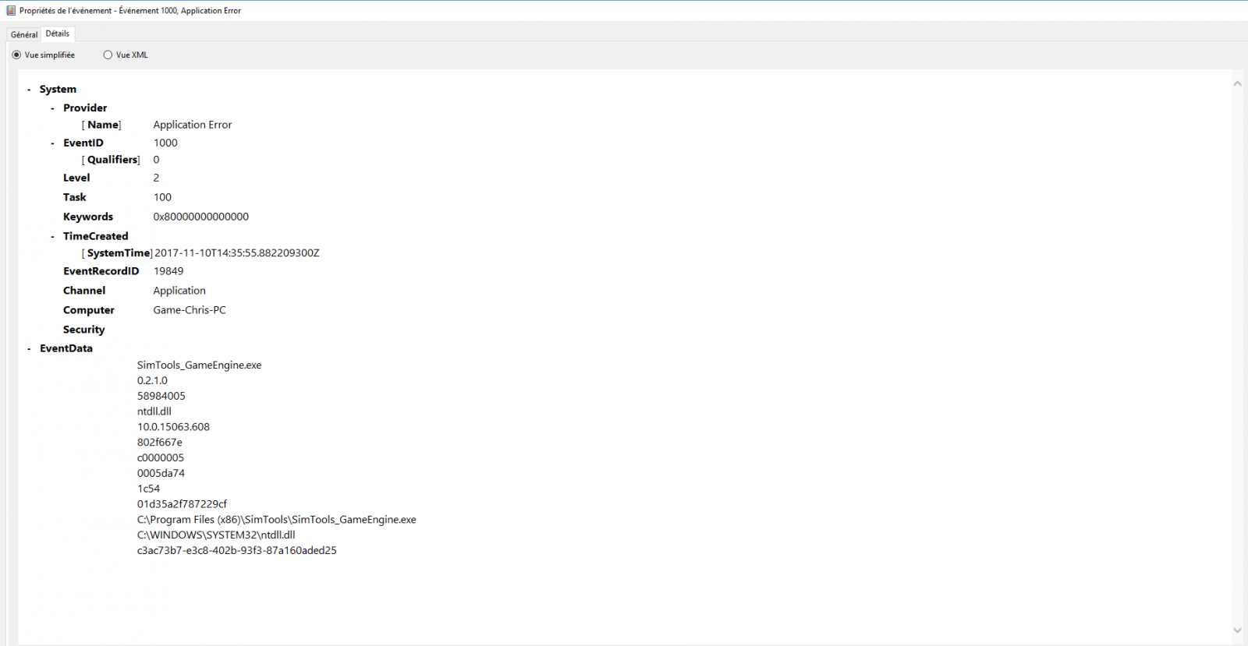Select the Vue XML radio button
Screen dimensions: 1248x646
pos(108,55)
